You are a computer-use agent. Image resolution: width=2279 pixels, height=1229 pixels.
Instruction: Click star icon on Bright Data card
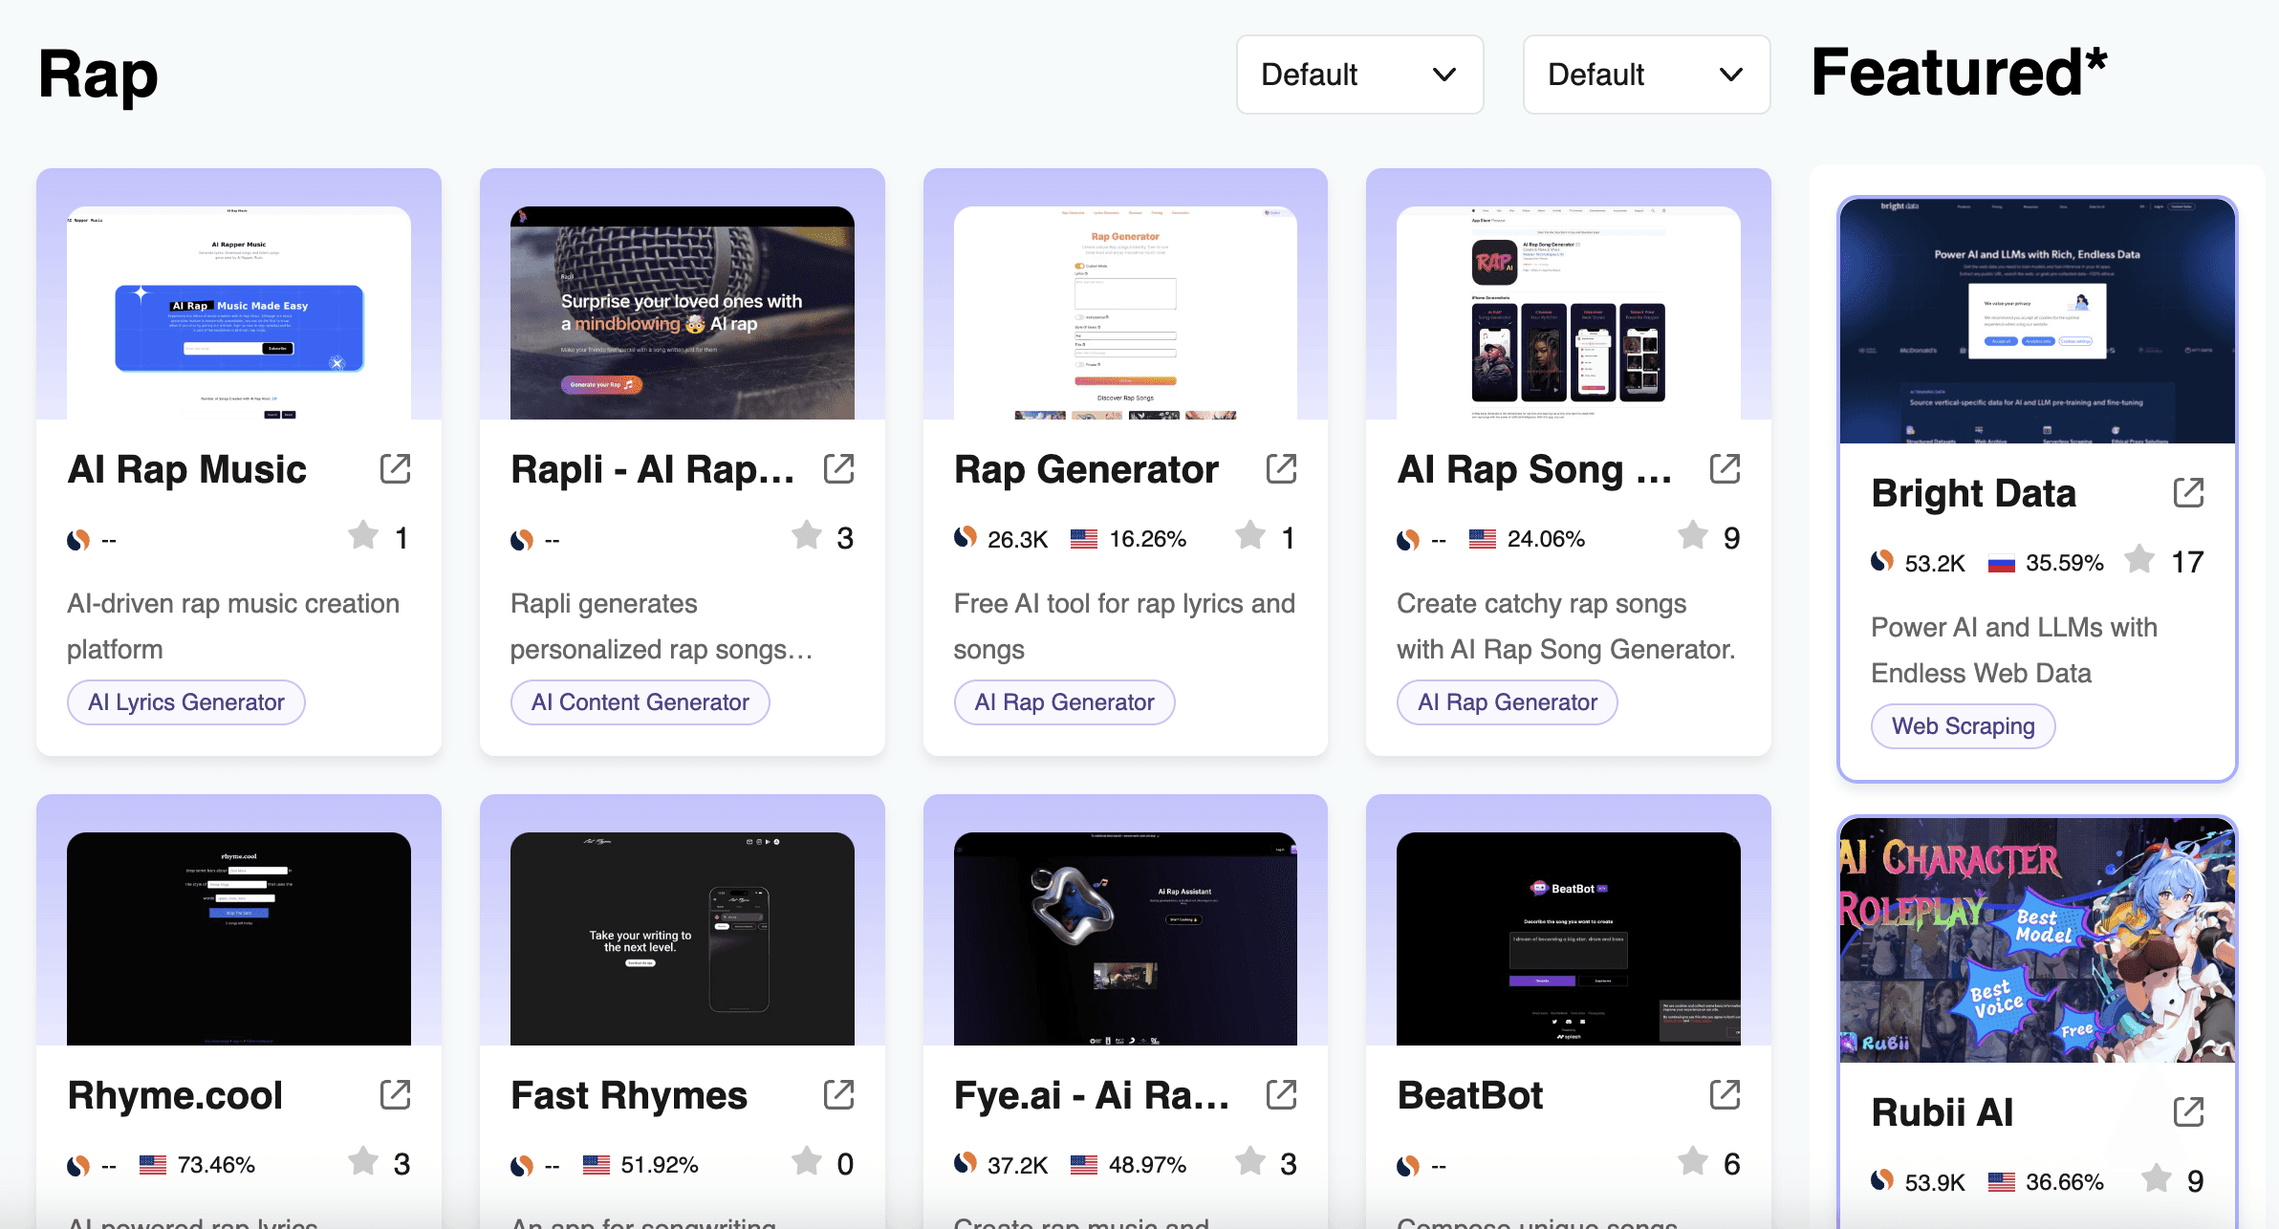click(x=2139, y=559)
